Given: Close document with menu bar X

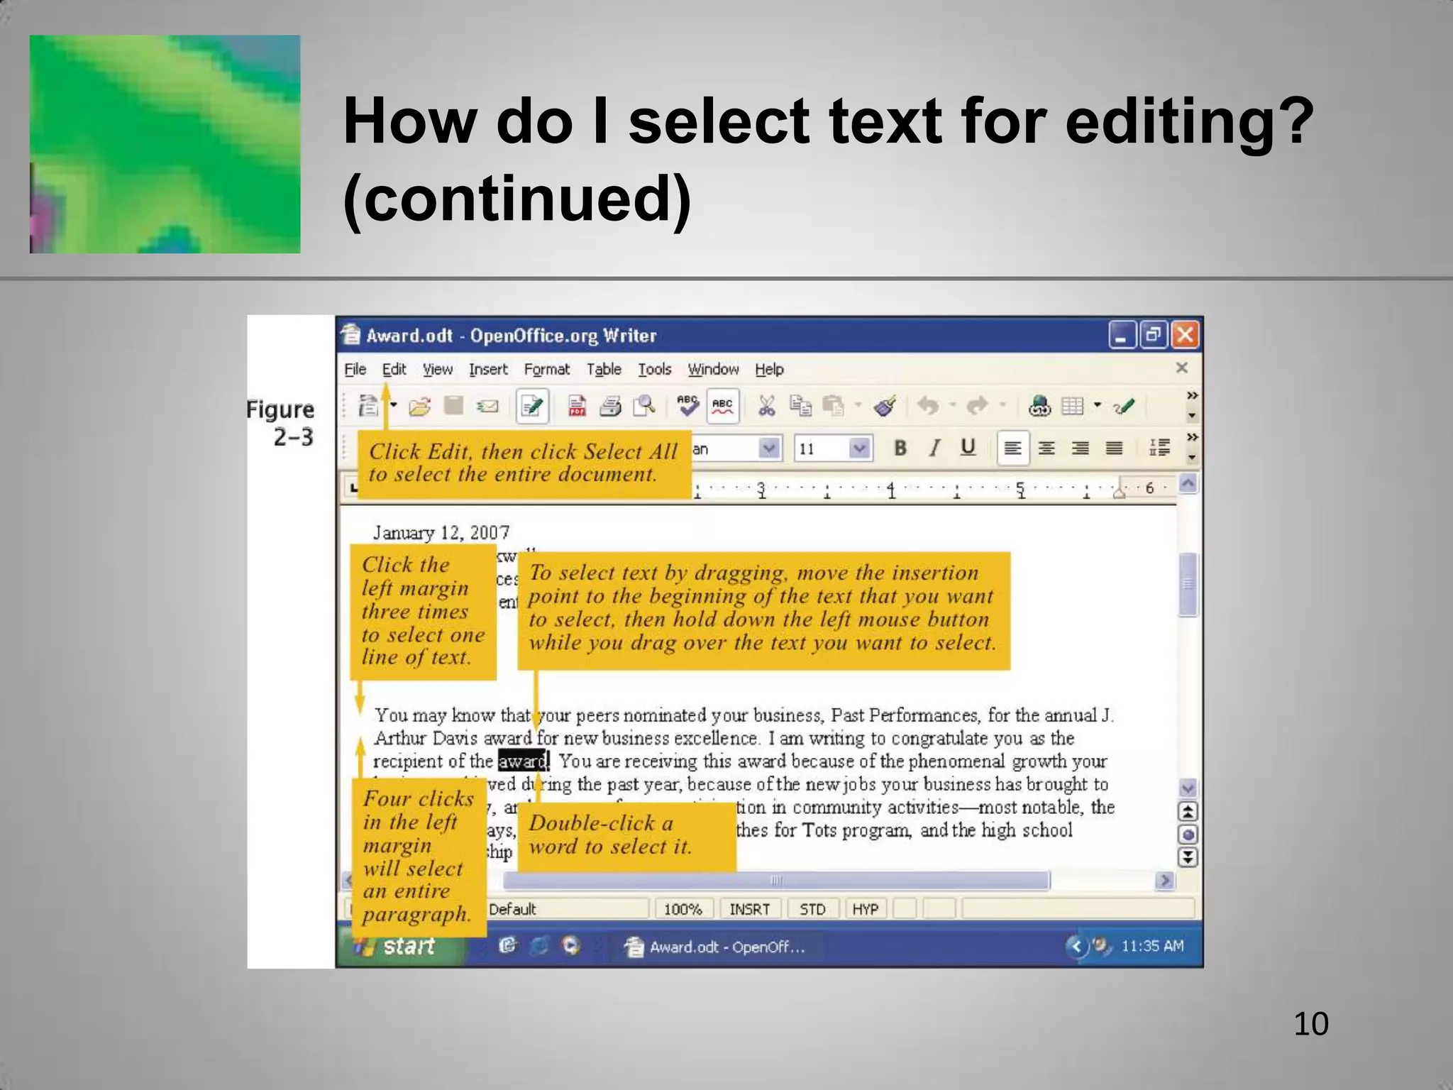Looking at the screenshot, I should 1181,368.
